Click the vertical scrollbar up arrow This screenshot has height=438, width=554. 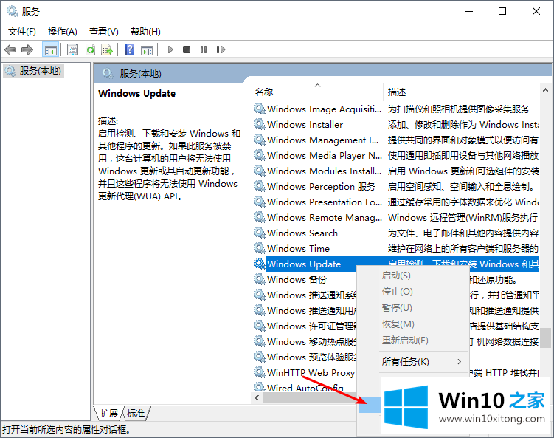tap(546, 90)
